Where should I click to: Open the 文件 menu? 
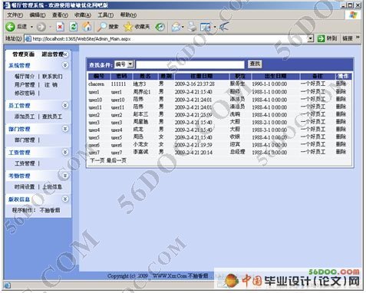pyautogui.click(x=15, y=15)
